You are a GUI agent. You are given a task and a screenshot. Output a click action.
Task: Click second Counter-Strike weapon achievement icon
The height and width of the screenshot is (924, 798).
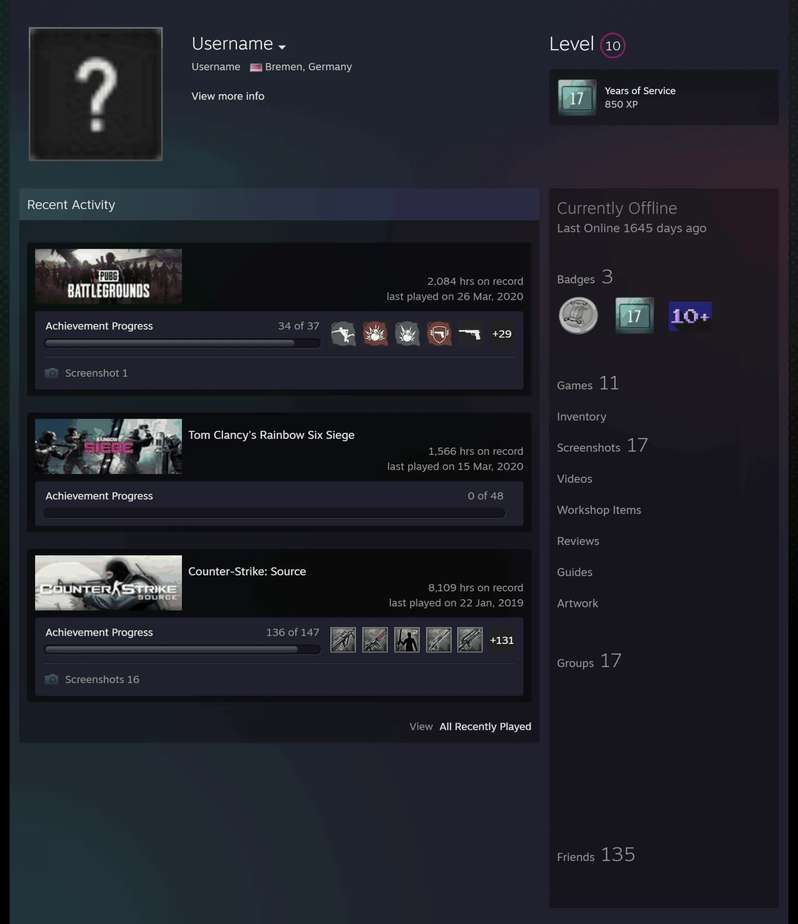[x=375, y=640]
